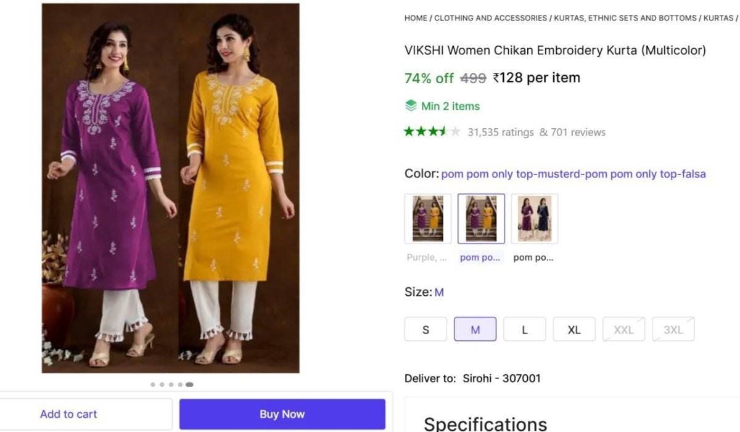740x432 pixels.
Task: Open the CLOTHING AND ACCESSORIES breadcrumb
Action: coord(490,18)
